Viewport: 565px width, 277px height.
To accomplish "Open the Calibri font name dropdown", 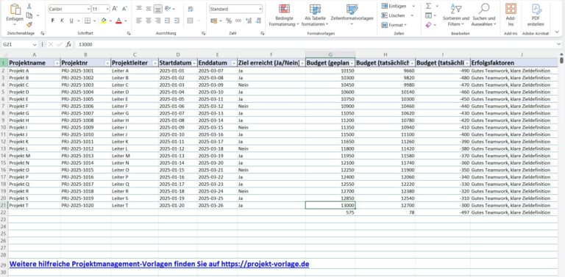I will coord(88,9).
